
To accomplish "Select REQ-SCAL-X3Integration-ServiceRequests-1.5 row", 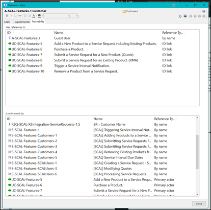I will 101,124.
